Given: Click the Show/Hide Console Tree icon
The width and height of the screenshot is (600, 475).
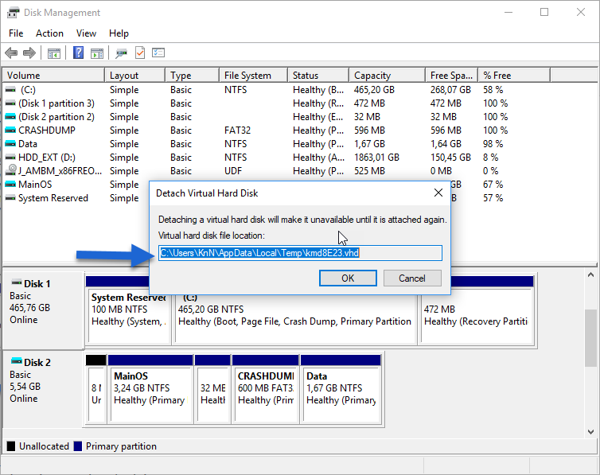Looking at the screenshot, I should (x=54, y=53).
